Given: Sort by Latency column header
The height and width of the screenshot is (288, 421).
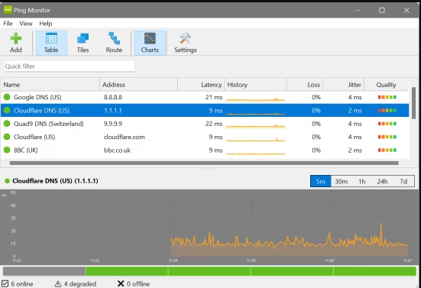Looking at the screenshot, I should click(x=201, y=85).
